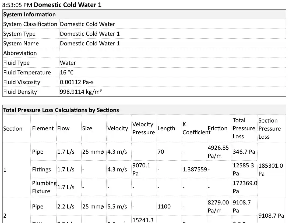The image size is (289, 223).
Task: Click the System Classification label cell
Action: point(30,24)
